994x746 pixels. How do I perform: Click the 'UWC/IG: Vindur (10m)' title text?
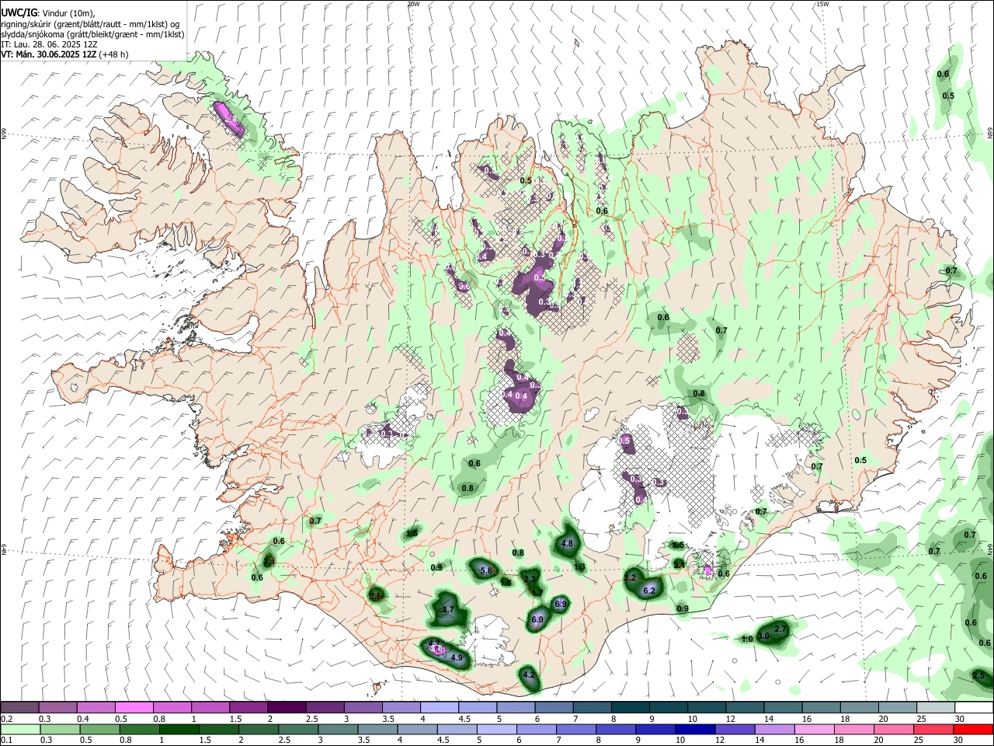pos(48,13)
